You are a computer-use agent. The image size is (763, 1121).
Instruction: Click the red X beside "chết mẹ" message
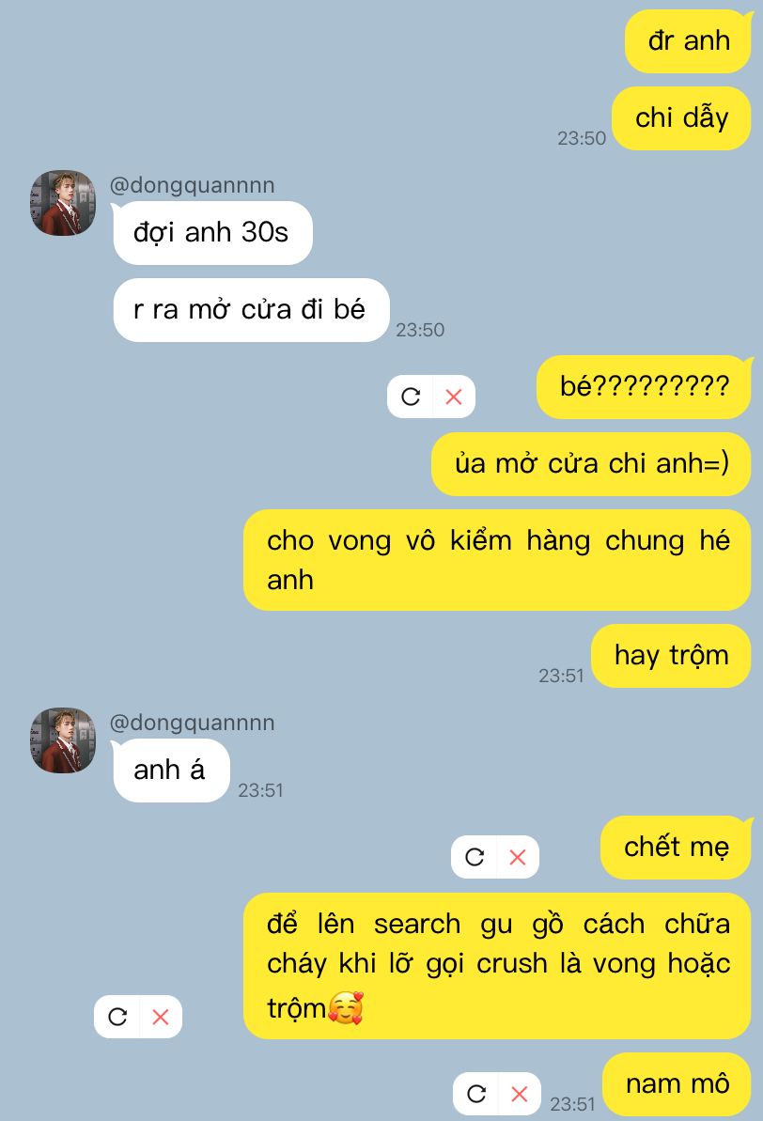tap(518, 857)
